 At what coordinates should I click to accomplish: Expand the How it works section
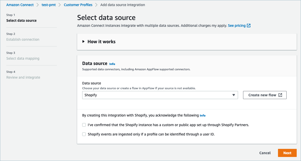pyautogui.click(x=84, y=42)
